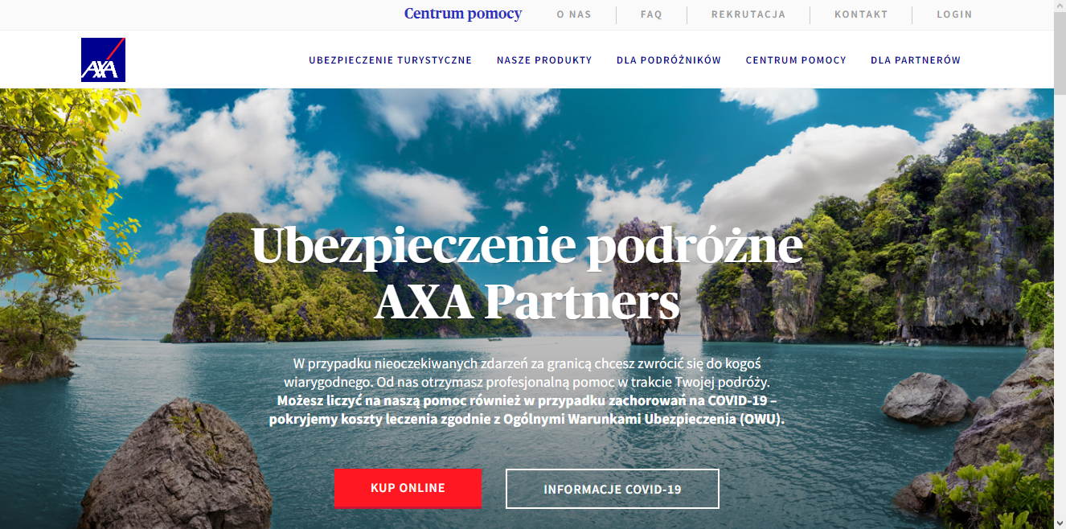Click the vertical scrollbar thumb
The height and width of the screenshot is (529, 1066).
coord(1060,52)
